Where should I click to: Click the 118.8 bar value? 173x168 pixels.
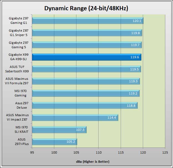[x=131, y=106]
